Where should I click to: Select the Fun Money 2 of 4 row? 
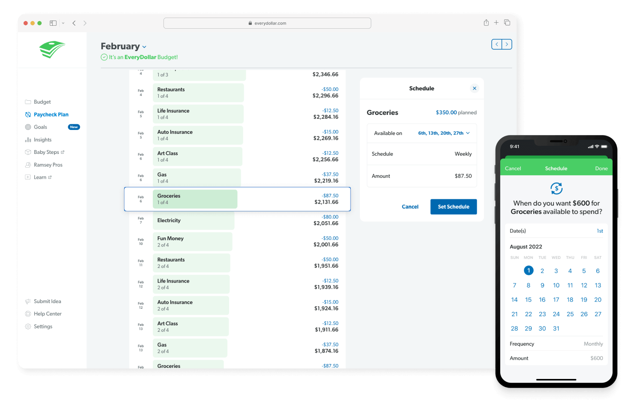point(237,241)
